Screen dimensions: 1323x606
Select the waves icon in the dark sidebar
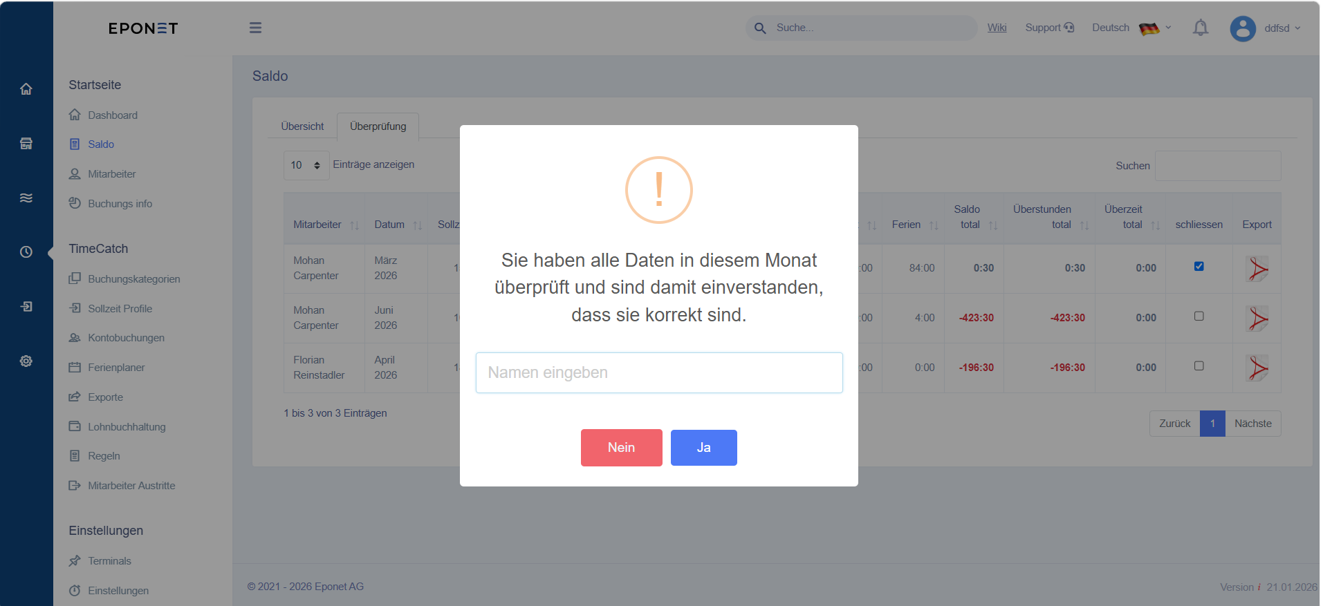tap(26, 198)
